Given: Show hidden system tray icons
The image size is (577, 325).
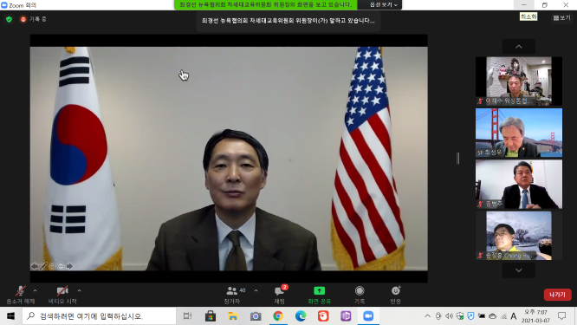Looking at the screenshot, I should pyautogui.click(x=427, y=315).
